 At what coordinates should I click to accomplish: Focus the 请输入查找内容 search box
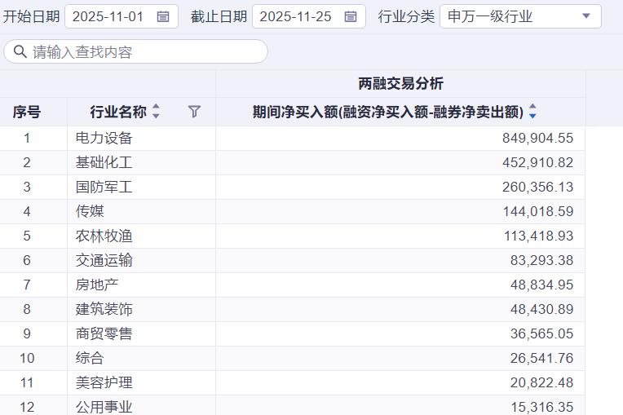(135, 51)
